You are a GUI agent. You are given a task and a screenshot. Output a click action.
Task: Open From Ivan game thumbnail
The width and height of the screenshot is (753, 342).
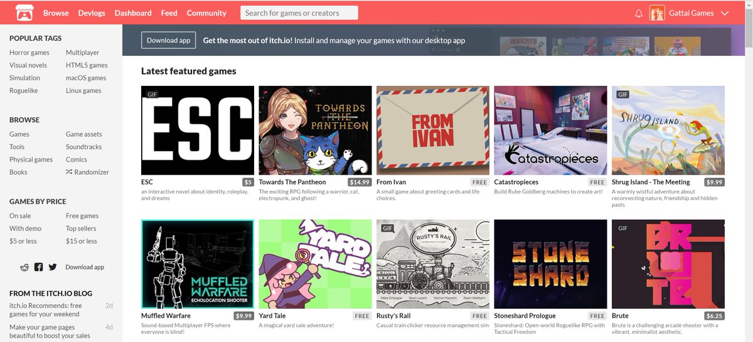[433, 130]
